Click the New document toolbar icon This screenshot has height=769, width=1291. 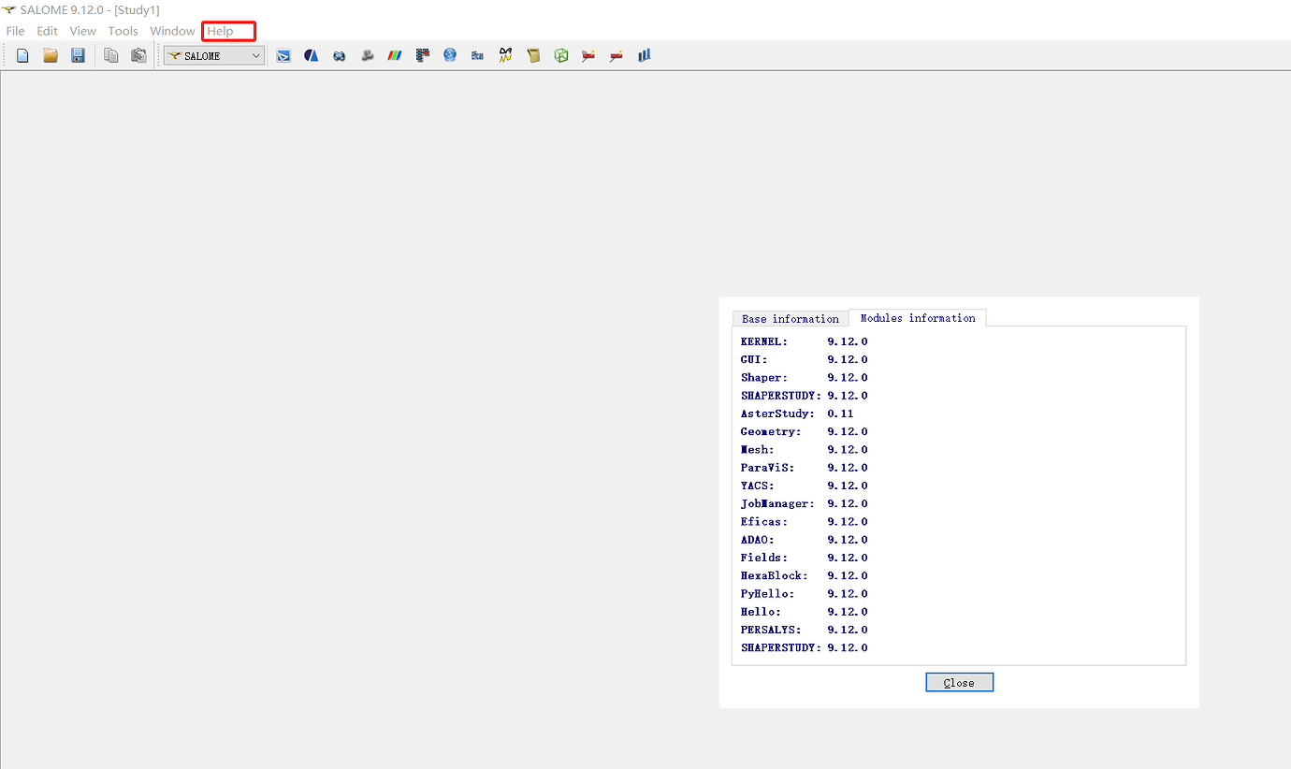(22, 55)
